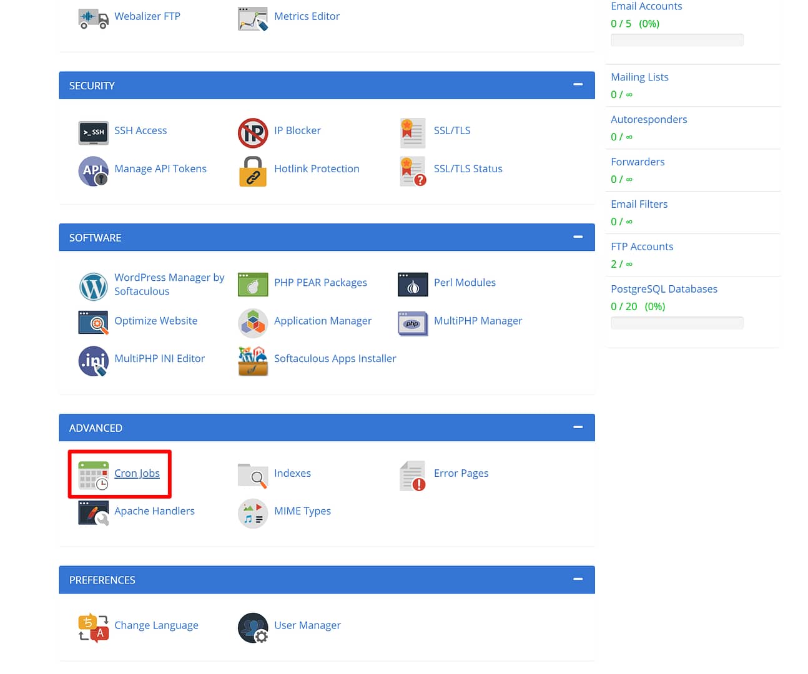Screen dimensions: 808x674
Task: Click the Indexes folder magnifier icon
Action: (x=253, y=476)
